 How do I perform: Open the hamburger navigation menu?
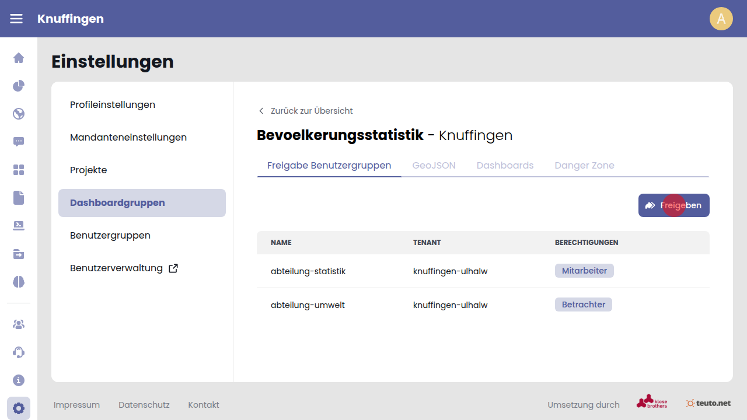16,19
